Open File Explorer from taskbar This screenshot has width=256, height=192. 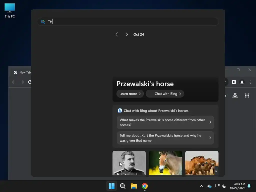[x=133, y=186]
